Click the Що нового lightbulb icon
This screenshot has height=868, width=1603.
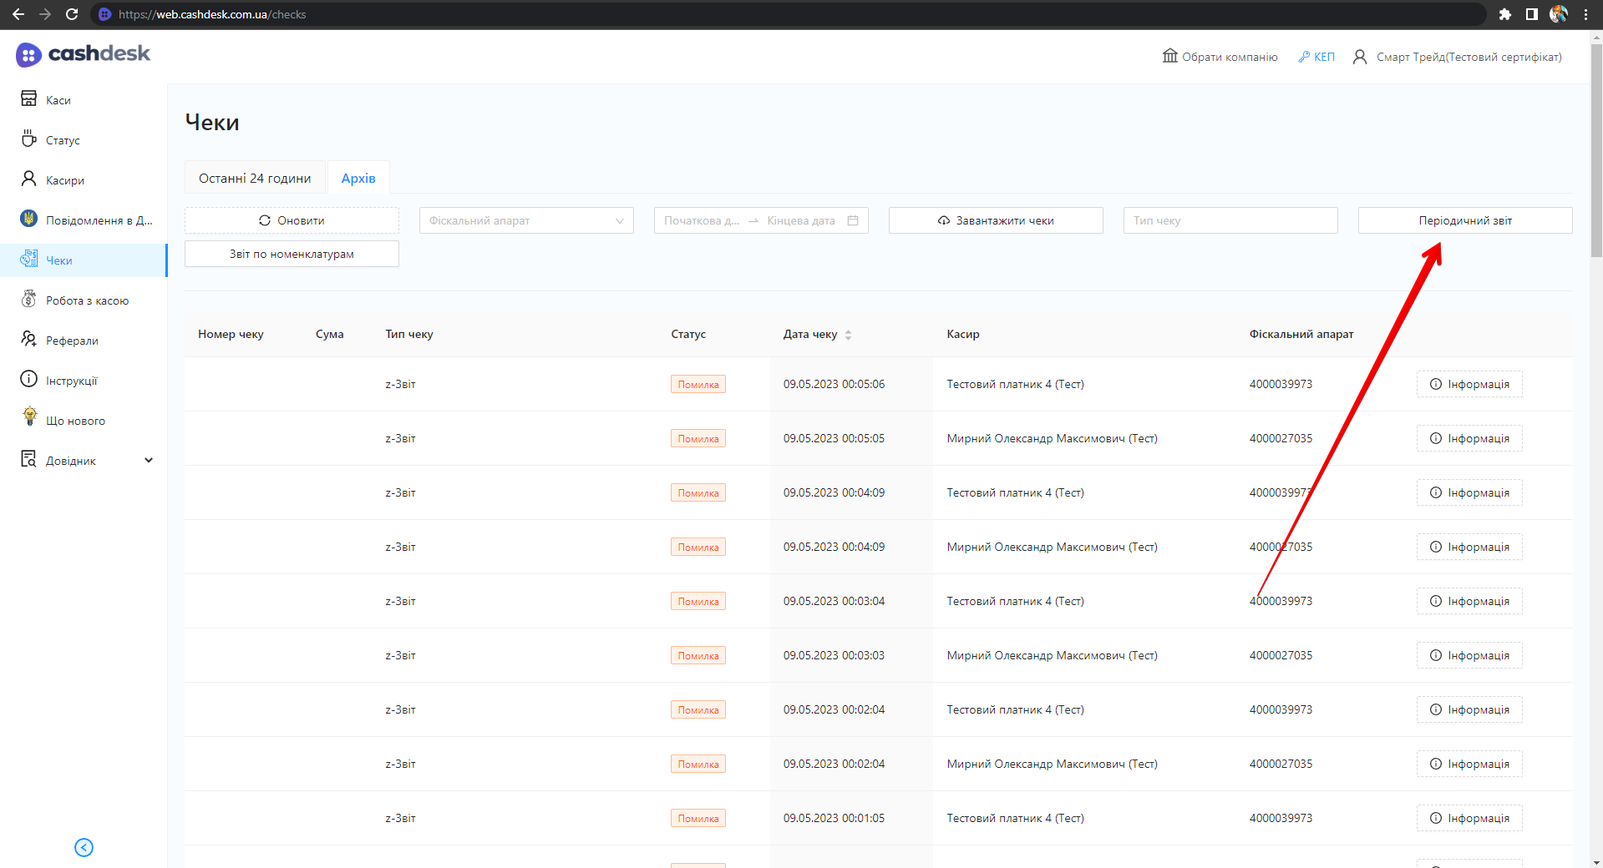coord(29,417)
